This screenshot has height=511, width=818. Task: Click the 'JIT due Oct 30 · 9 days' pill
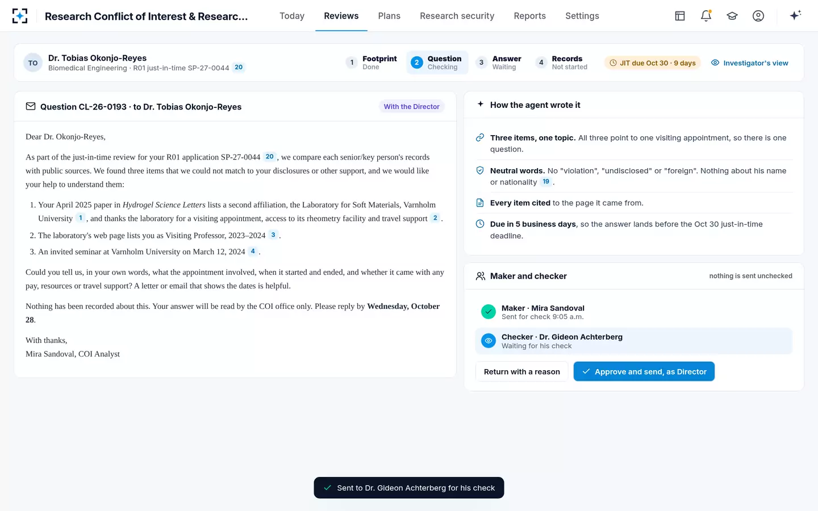(653, 63)
